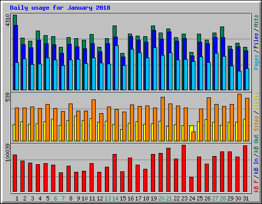Click day label 19 on the axis
The image size is (262, 204).
pyautogui.click(x=154, y=198)
